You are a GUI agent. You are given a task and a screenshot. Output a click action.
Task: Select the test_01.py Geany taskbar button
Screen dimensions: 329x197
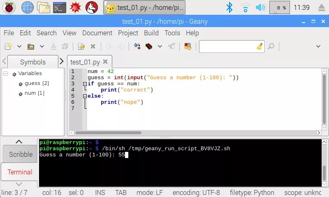pyautogui.click(x=144, y=7)
